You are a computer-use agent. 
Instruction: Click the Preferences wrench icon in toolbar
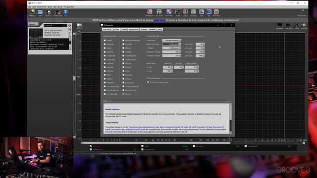pyautogui.click(x=302, y=11)
